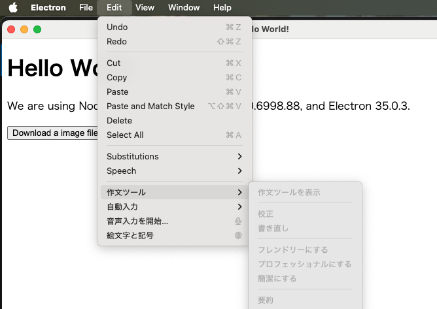Image resolution: width=437 pixels, height=309 pixels.
Task: Click the Download a image file button
Action: coord(53,133)
